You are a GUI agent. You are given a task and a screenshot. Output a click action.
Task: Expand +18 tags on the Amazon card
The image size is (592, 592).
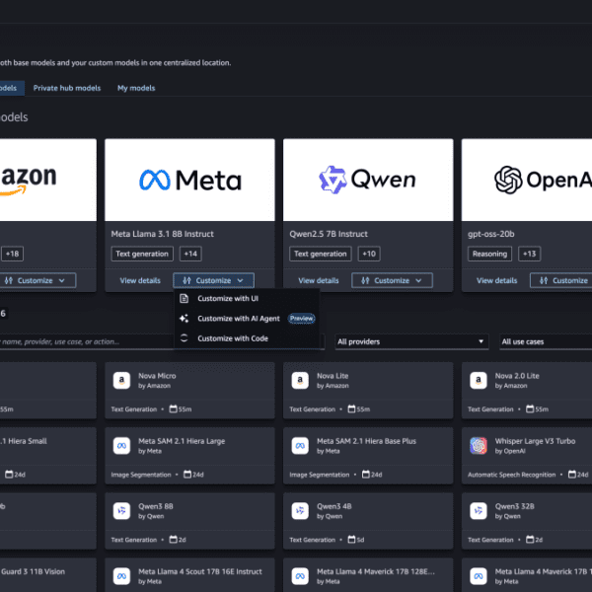tap(12, 254)
